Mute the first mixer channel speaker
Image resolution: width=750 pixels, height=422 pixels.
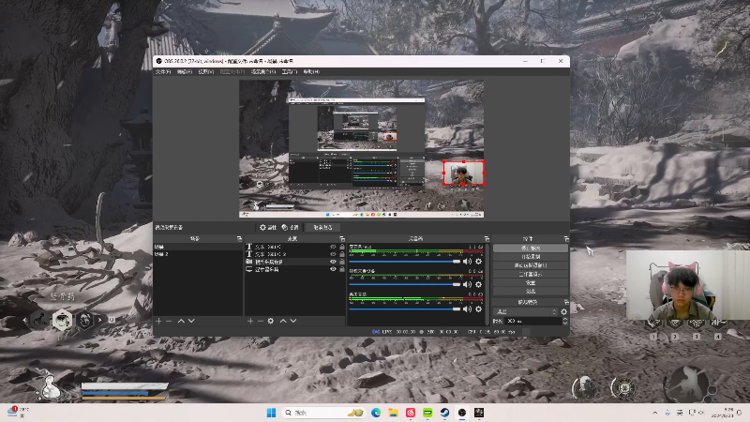[467, 262]
